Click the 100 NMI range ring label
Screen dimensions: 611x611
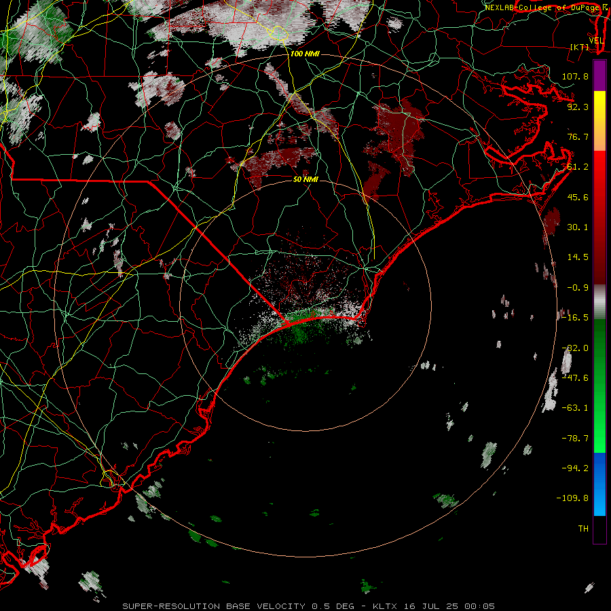point(305,54)
